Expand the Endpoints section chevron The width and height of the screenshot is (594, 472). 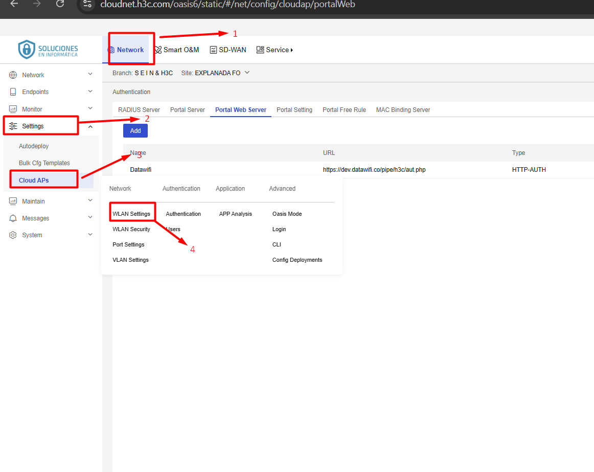[x=90, y=91]
